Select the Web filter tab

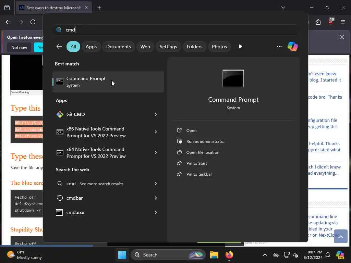145,47
